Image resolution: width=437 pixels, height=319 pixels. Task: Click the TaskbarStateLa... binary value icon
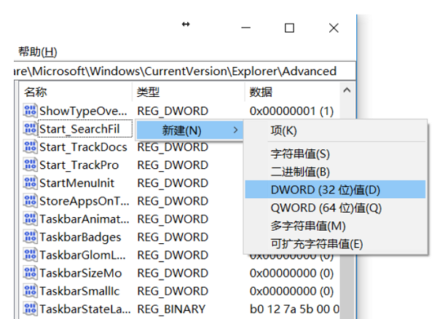pos(30,309)
